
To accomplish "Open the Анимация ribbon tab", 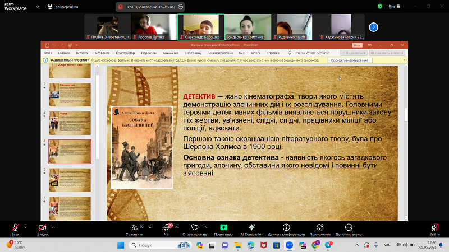I will (x=171, y=53).
